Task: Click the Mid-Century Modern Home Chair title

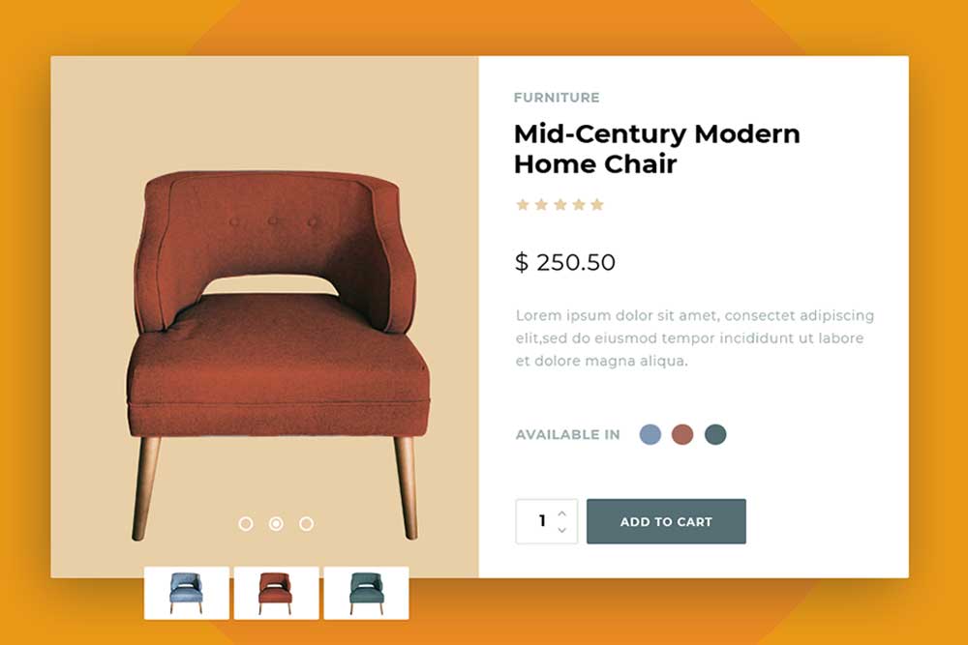Action: (656, 148)
